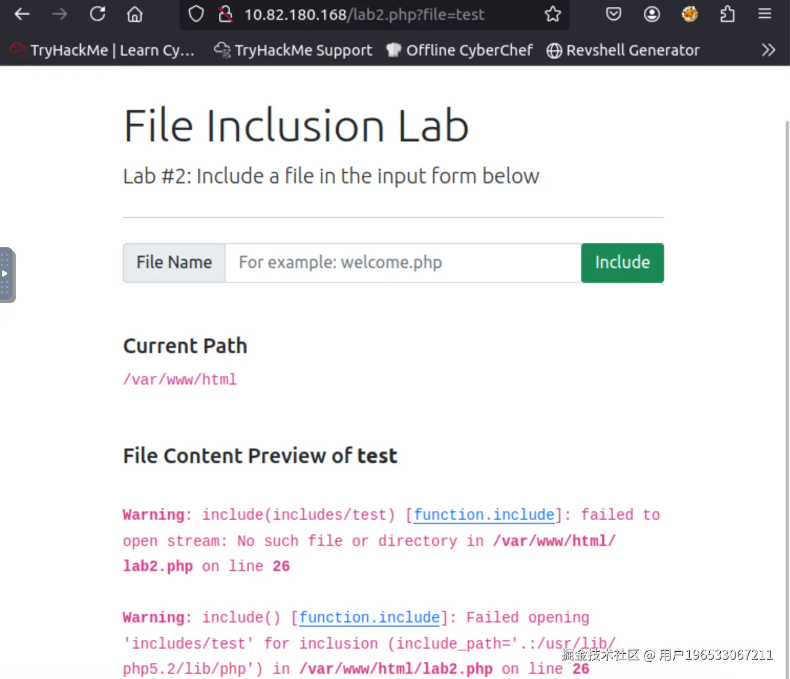Click the browser back arrow
The image size is (790, 679).
pyautogui.click(x=22, y=14)
